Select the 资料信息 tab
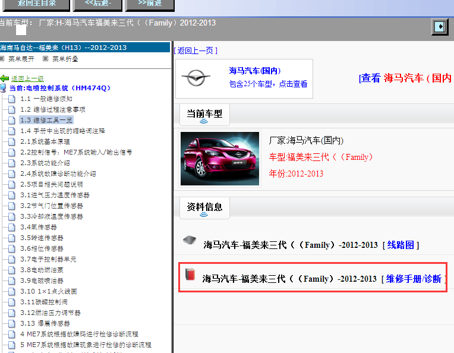454x353 pixels. [204, 208]
